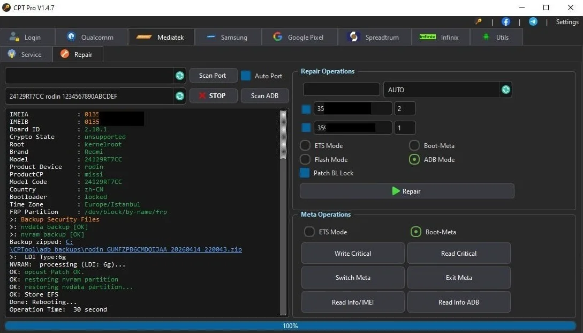Switch to the Qualcomm tab
Screen dimensions: 583x333
pos(92,37)
